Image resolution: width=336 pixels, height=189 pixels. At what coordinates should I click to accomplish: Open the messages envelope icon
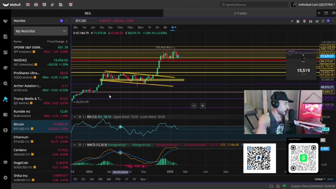tap(28, 4)
